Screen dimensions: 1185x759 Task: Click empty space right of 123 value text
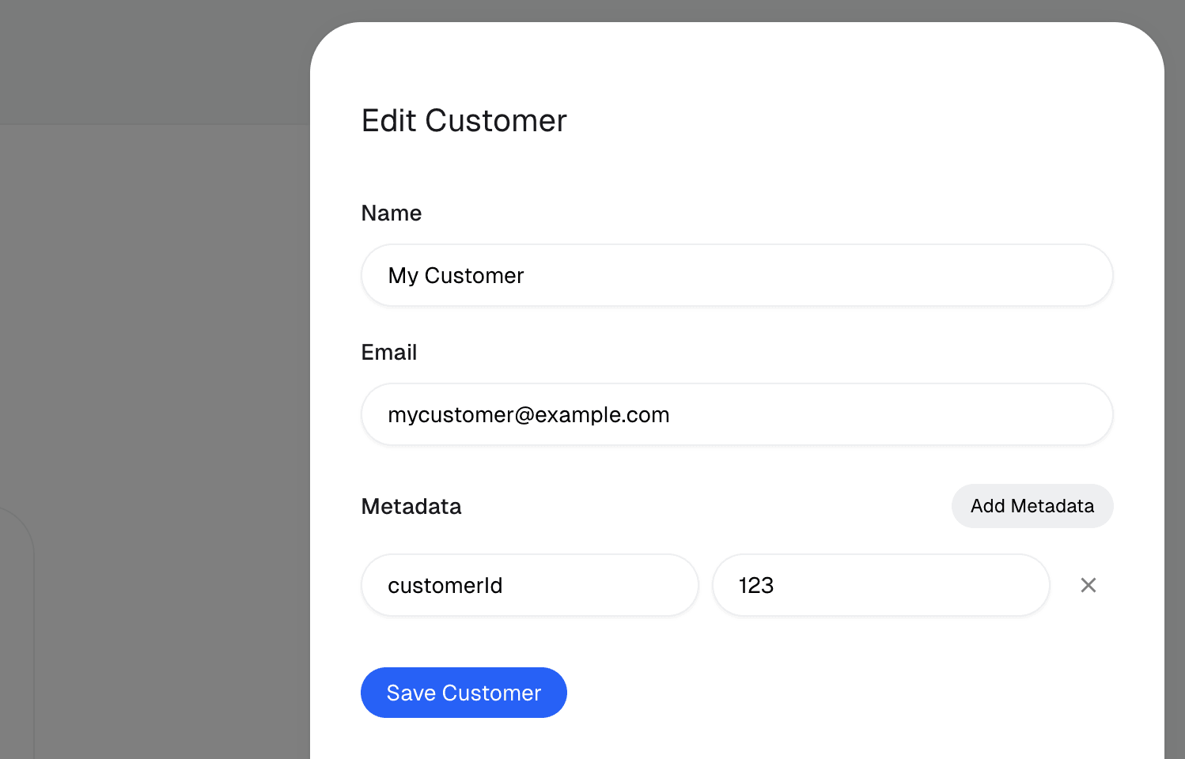910,585
